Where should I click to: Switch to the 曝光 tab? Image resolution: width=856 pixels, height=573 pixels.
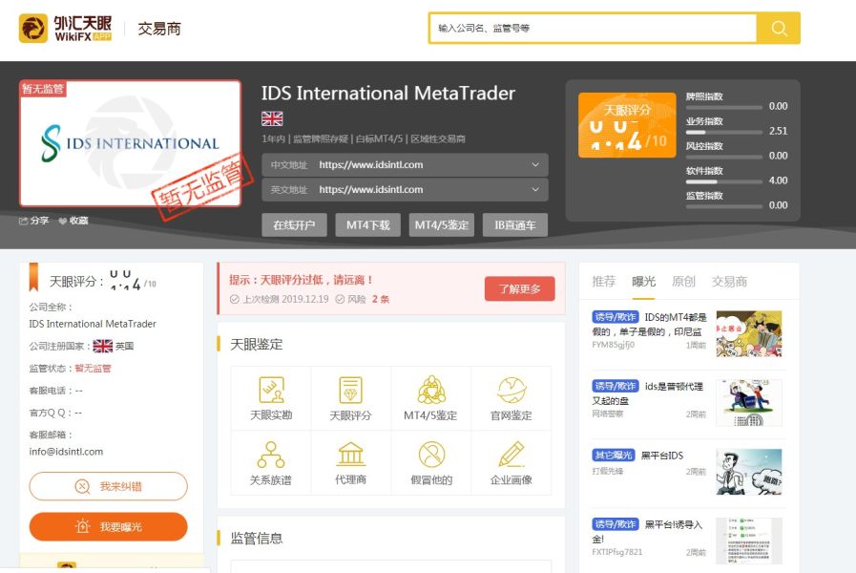(x=643, y=282)
